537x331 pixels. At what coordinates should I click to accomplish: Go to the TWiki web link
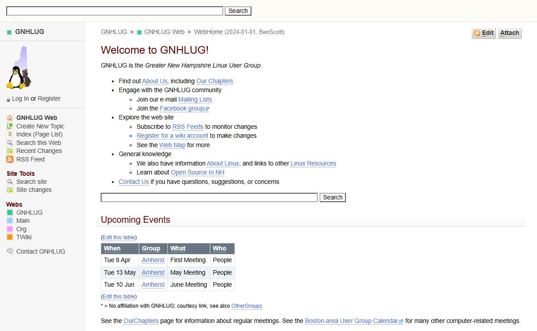click(x=24, y=237)
